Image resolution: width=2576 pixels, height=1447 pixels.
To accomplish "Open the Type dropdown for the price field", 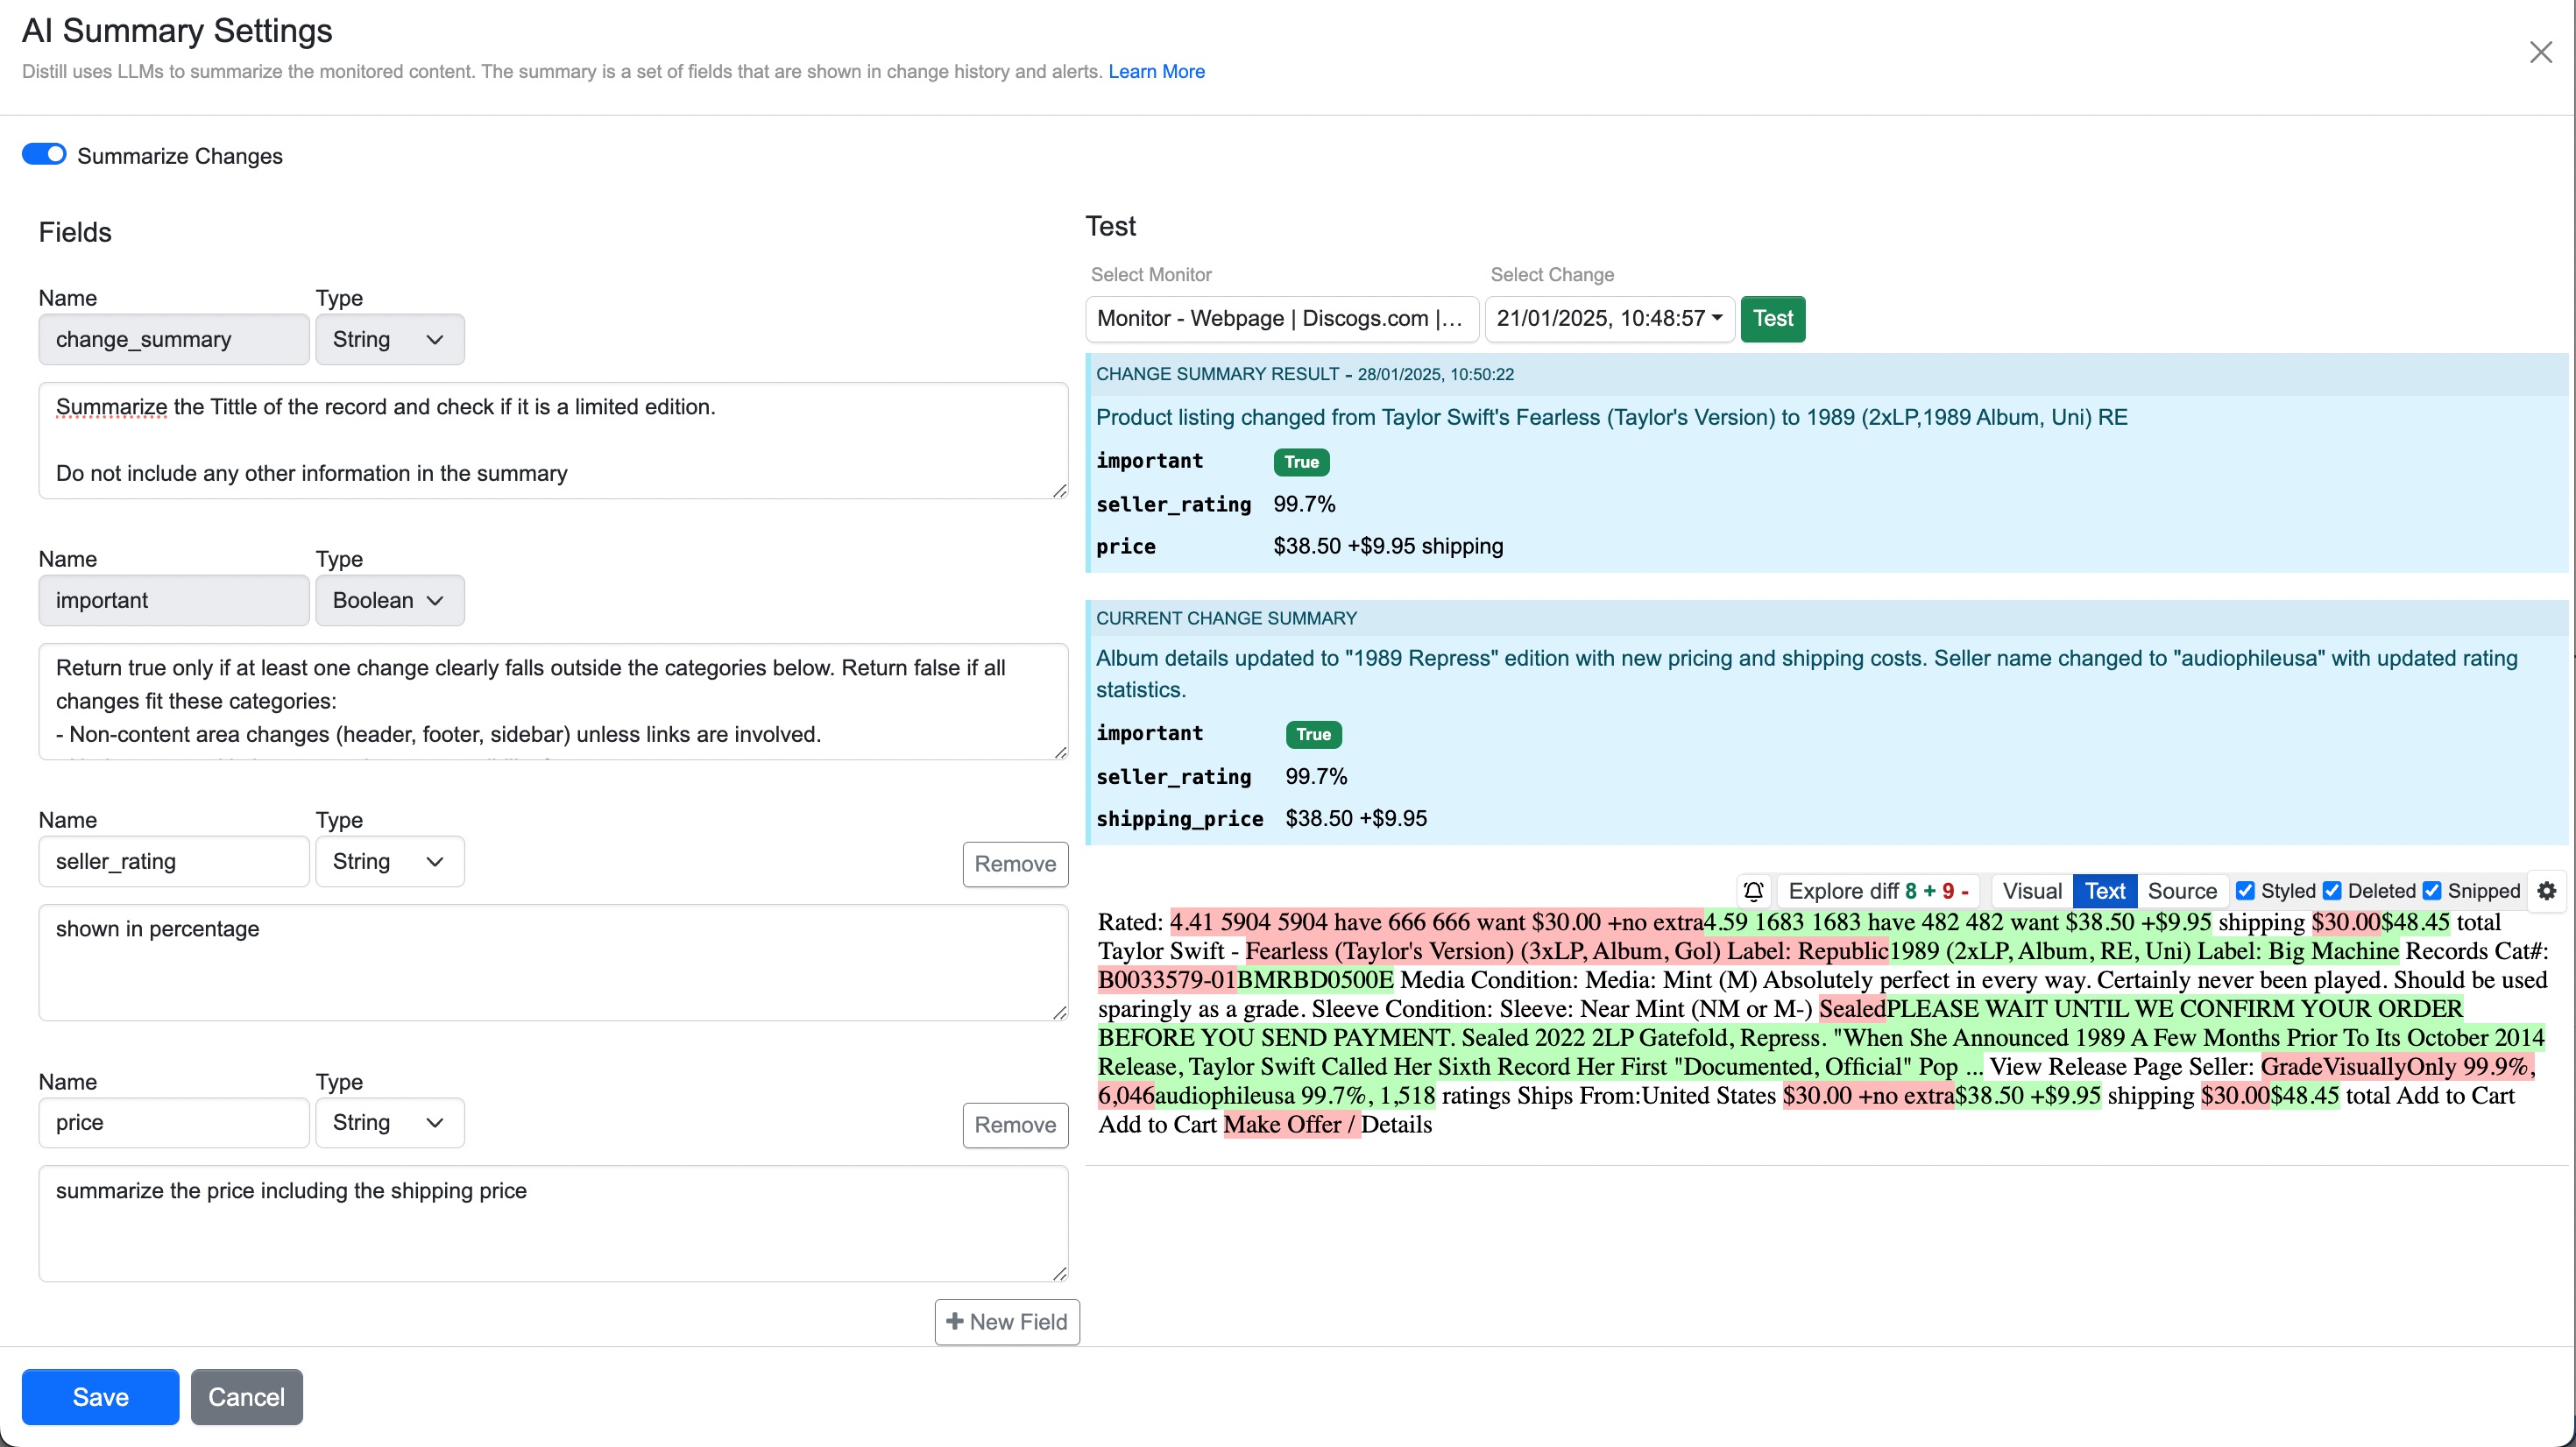I will point(389,1122).
